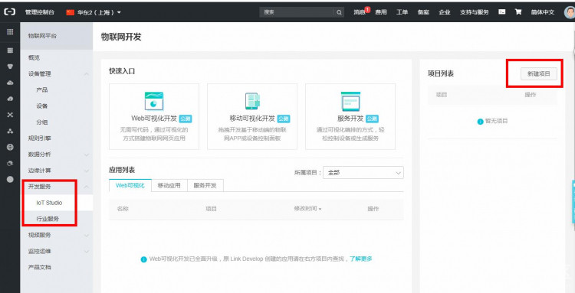Open the cloud shell terminal icon
The height and width of the screenshot is (293, 575).
click(502, 12)
